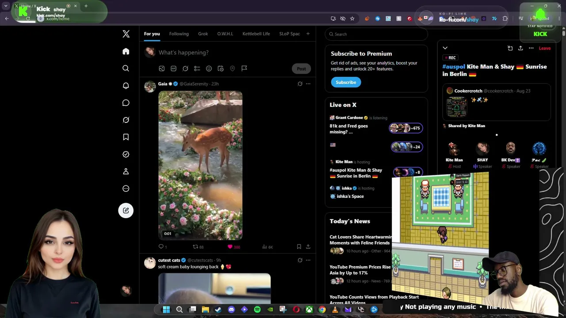Toggle bookmark on Gaia's deer post
The image size is (566, 318).
tap(299, 246)
